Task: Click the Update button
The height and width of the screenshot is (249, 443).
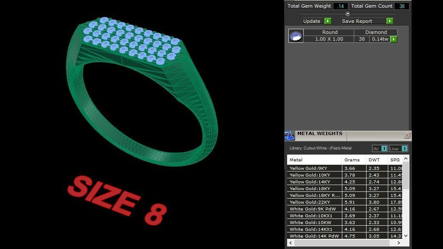Action: point(312,21)
